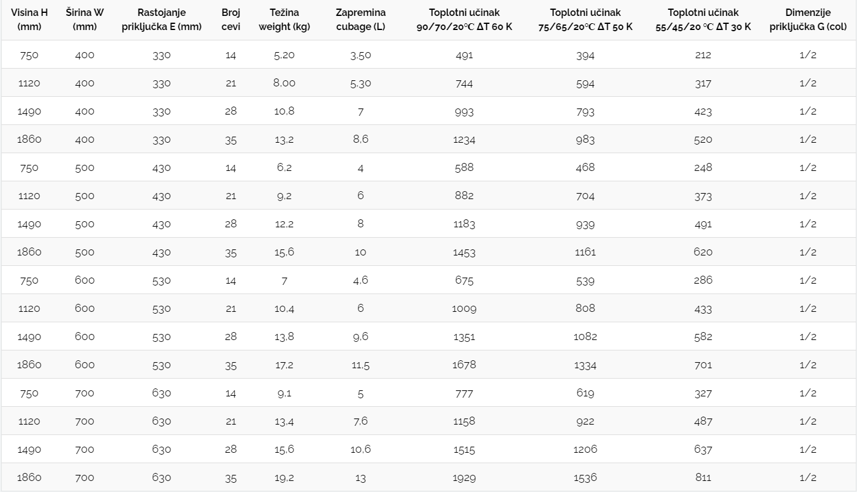Click the 'Zapremina cubage (L)' header
This screenshot has height=492, width=857.
click(360, 20)
